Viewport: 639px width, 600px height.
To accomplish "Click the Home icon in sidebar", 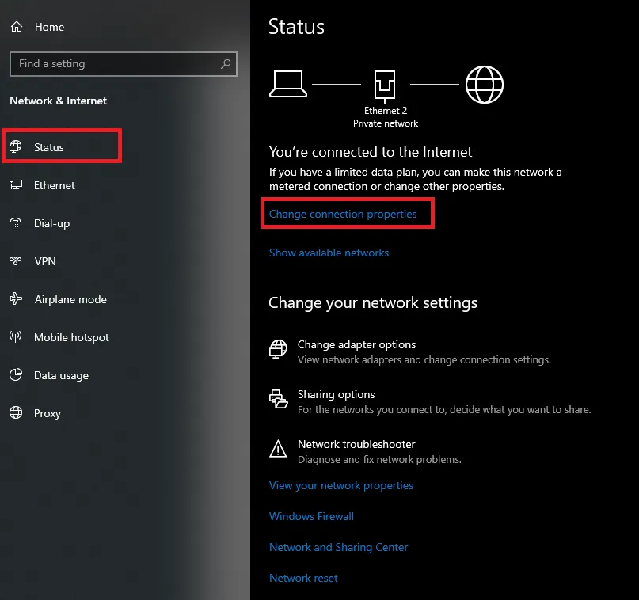I will 16,27.
